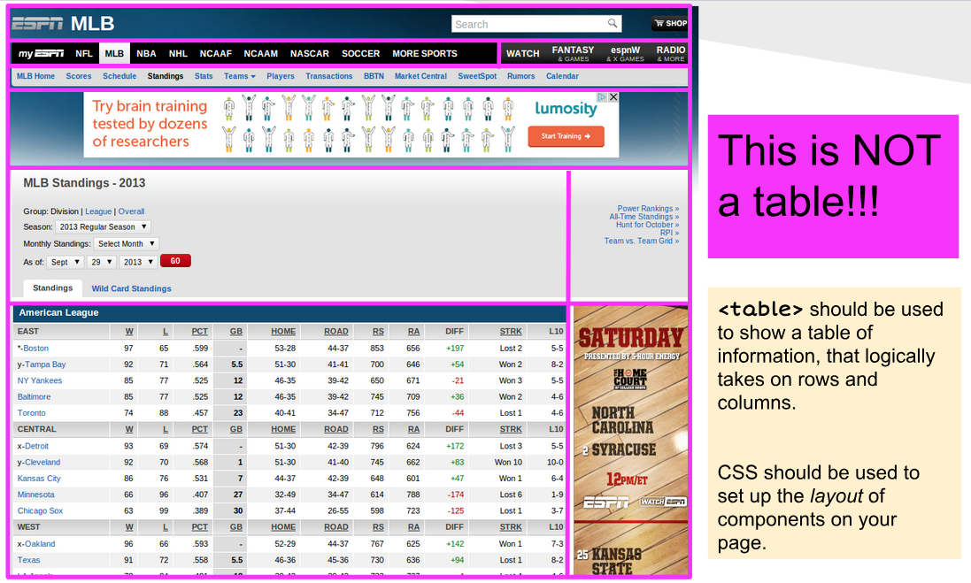Screen dimensions: 971x583
Task: Open the Power Rankings link
Action: (648, 209)
